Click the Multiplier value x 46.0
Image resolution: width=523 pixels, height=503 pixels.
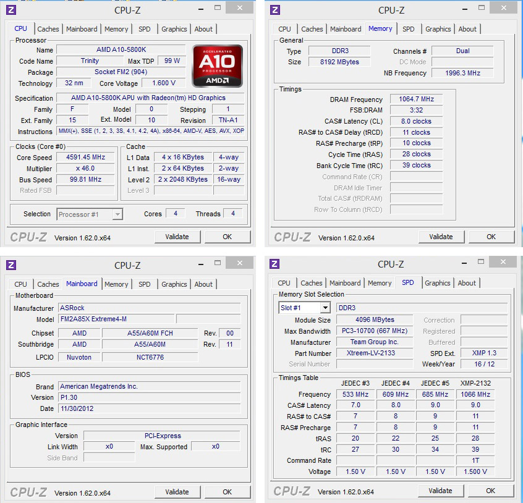coord(86,168)
